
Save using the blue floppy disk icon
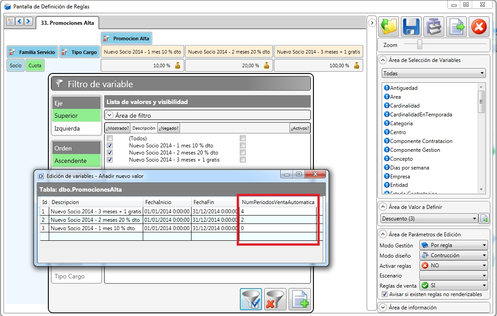pyautogui.click(x=411, y=26)
